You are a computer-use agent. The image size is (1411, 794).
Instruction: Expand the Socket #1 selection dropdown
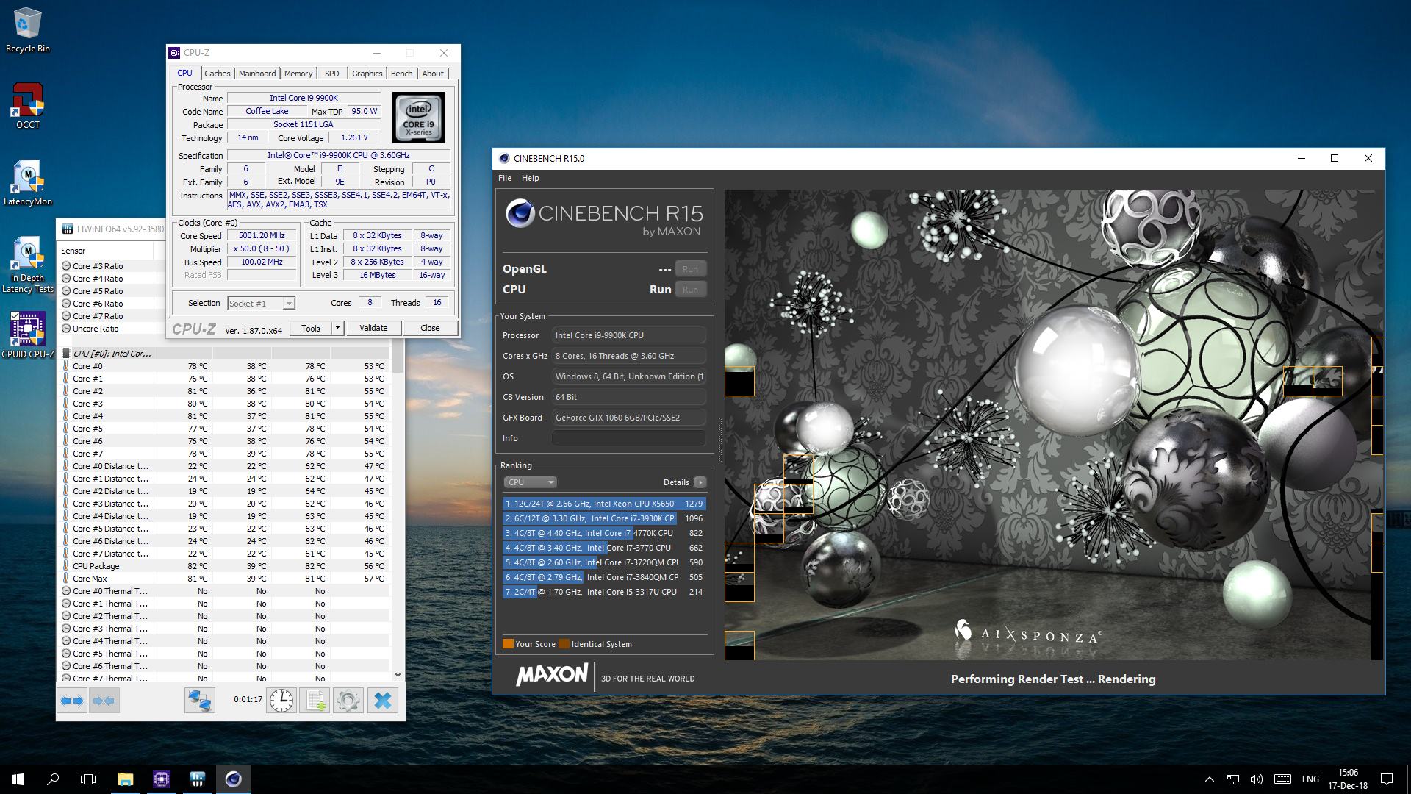[289, 304]
